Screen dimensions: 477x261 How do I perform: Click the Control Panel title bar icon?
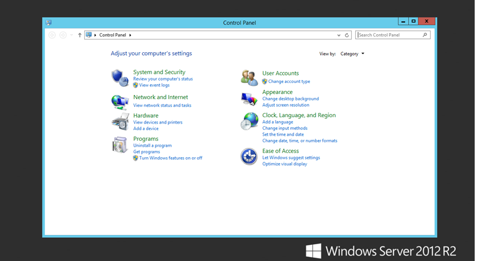[x=48, y=23]
